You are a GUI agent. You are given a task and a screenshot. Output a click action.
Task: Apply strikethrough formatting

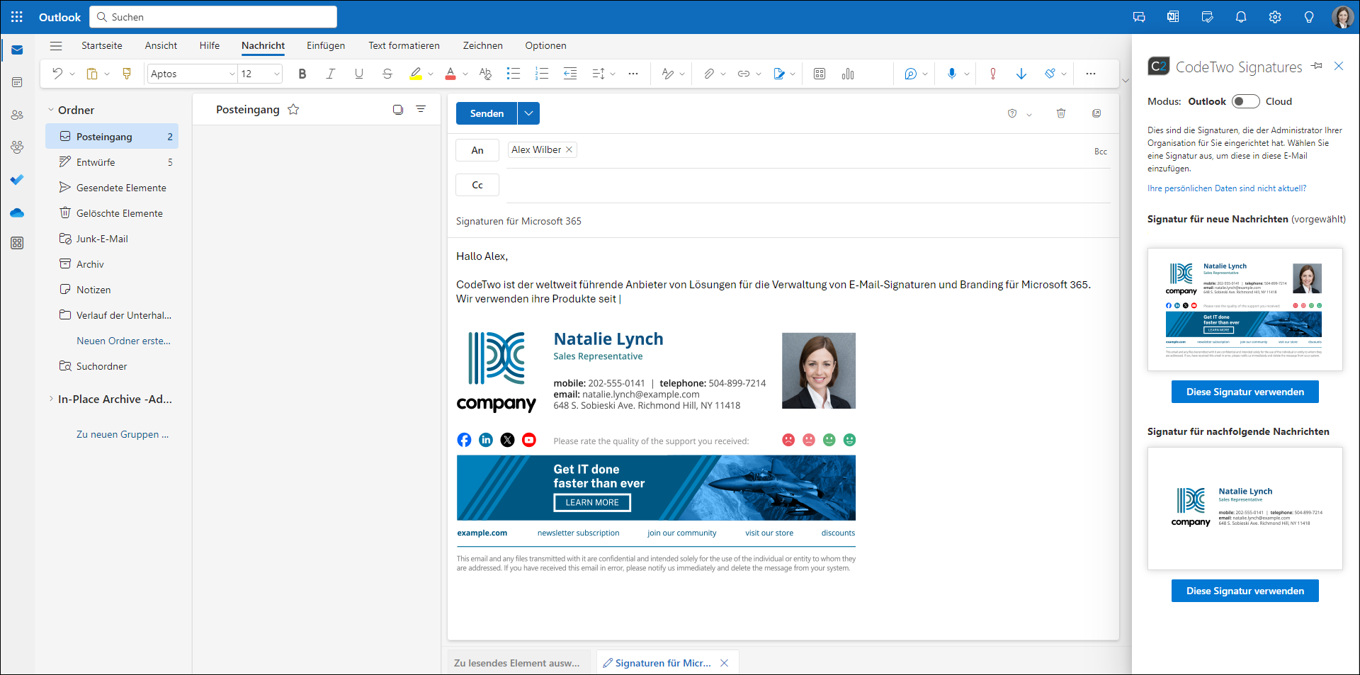pos(387,74)
